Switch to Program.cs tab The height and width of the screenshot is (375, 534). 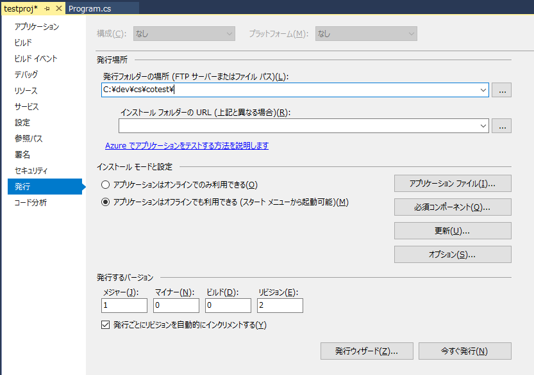click(90, 8)
